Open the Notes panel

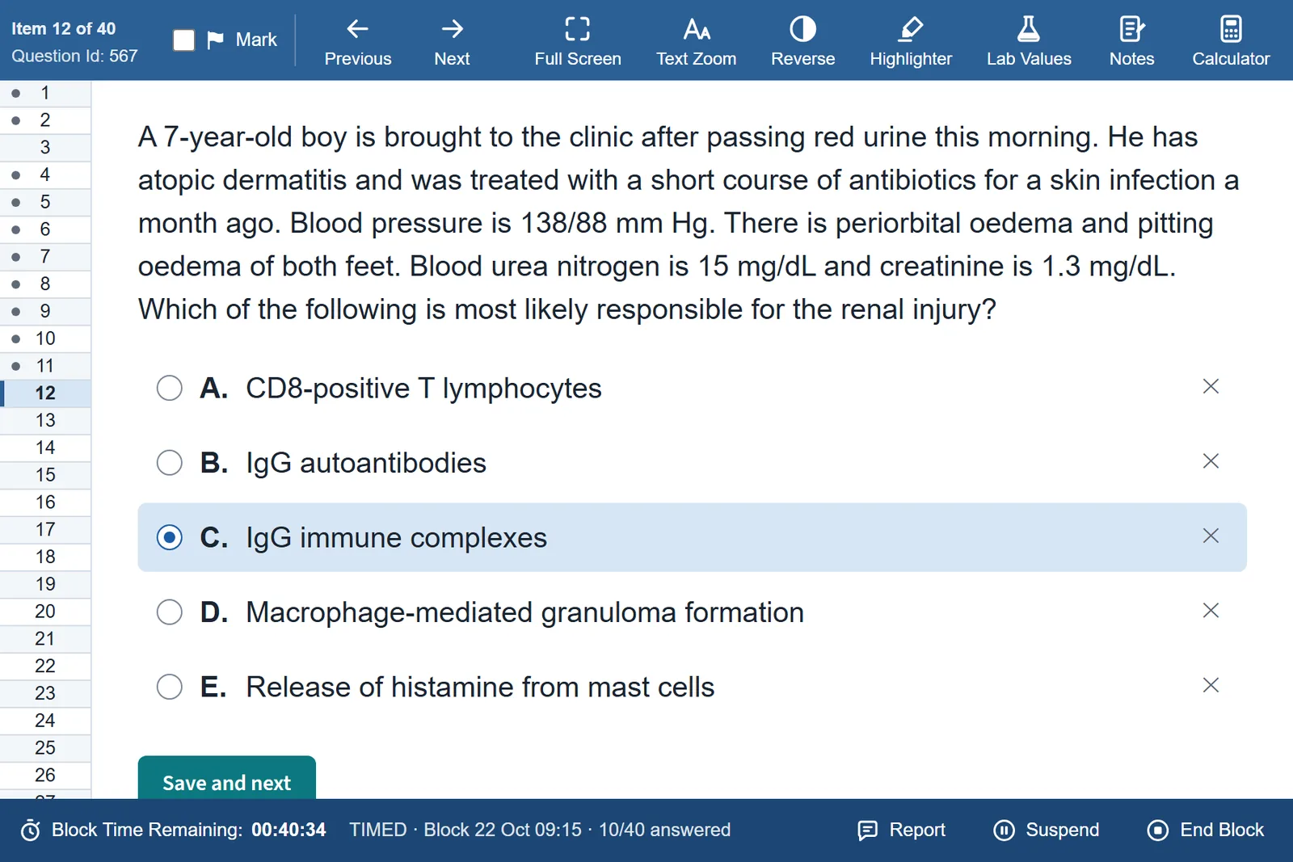click(x=1131, y=42)
